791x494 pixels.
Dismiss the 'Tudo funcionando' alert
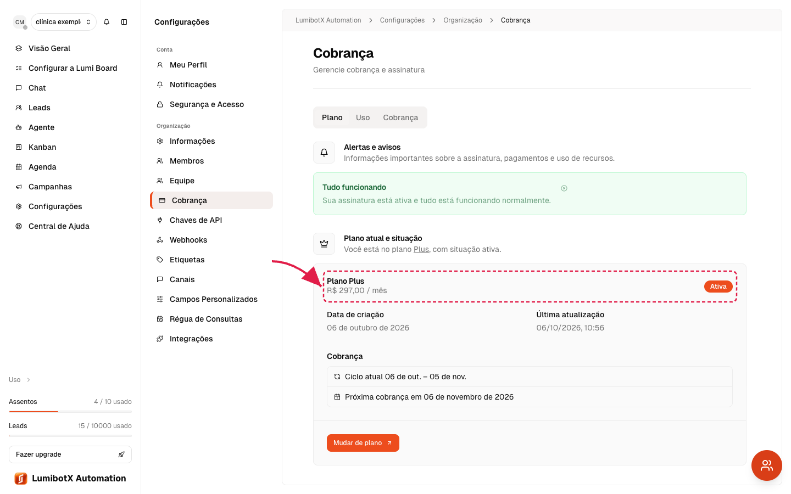click(564, 188)
